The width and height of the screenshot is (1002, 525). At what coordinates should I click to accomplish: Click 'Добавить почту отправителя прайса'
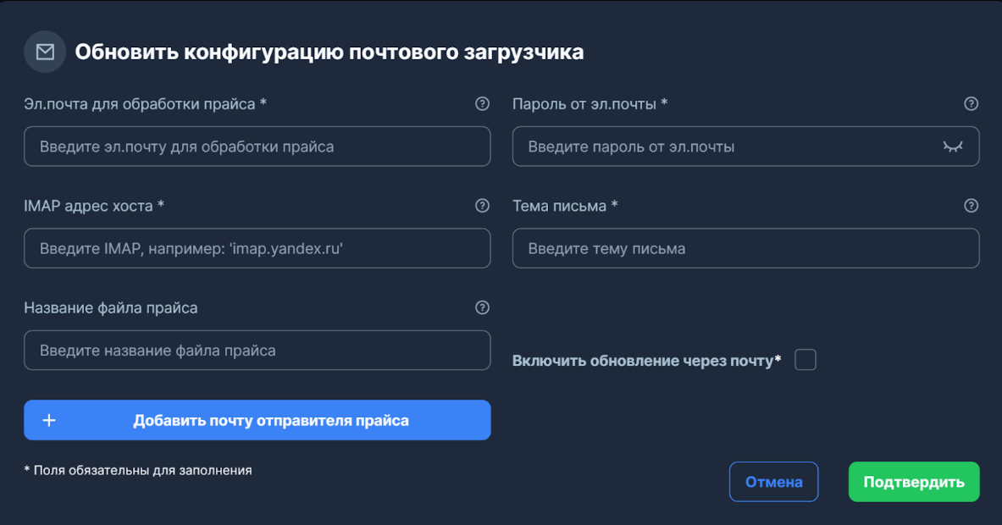tap(257, 419)
